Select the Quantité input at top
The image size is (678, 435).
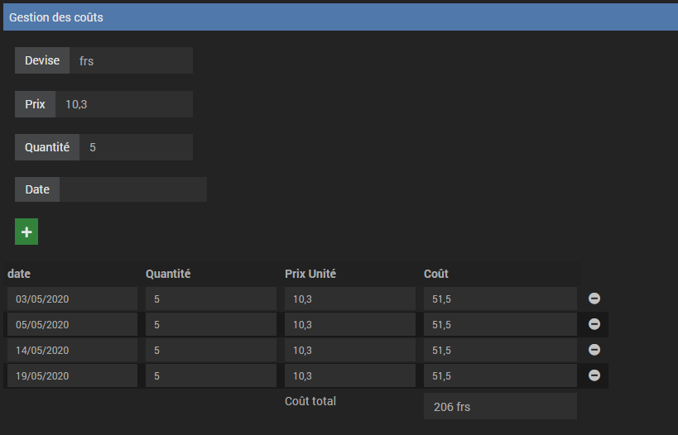click(x=137, y=147)
